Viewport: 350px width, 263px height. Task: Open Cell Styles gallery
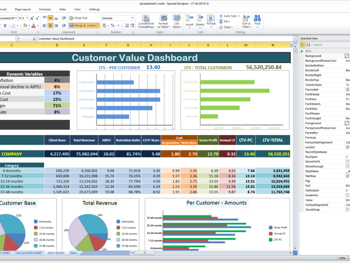[177, 21]
